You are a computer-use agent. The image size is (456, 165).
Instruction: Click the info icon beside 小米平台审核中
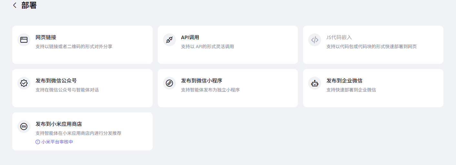click(38, 142)
